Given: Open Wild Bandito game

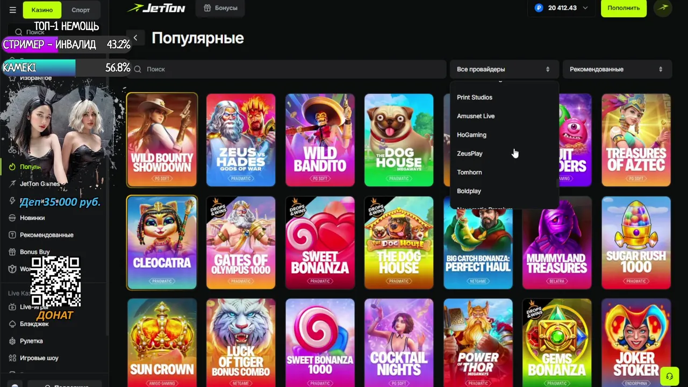Looking at the screenshot, I should [x=320, y=140].
